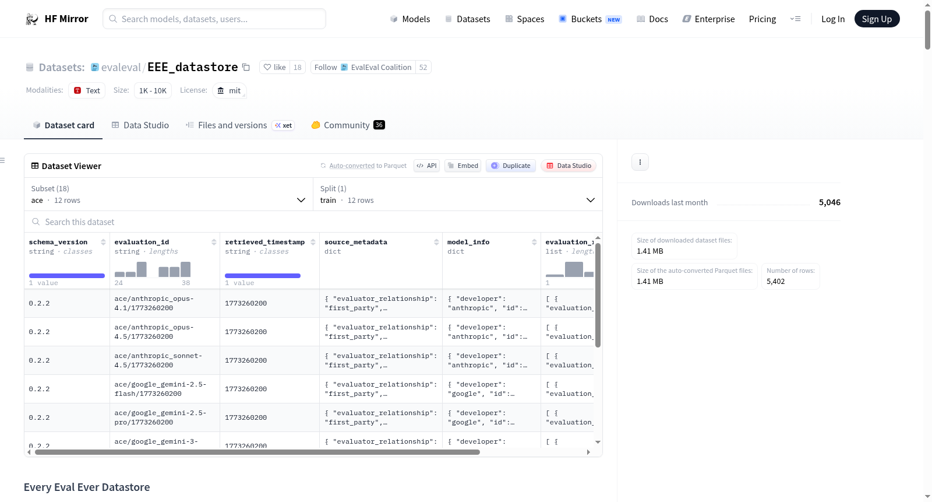The height and width of the screenshot is (502, 932).
Task: Expand the more navigation menu beside Pricing
Action: 795,19
